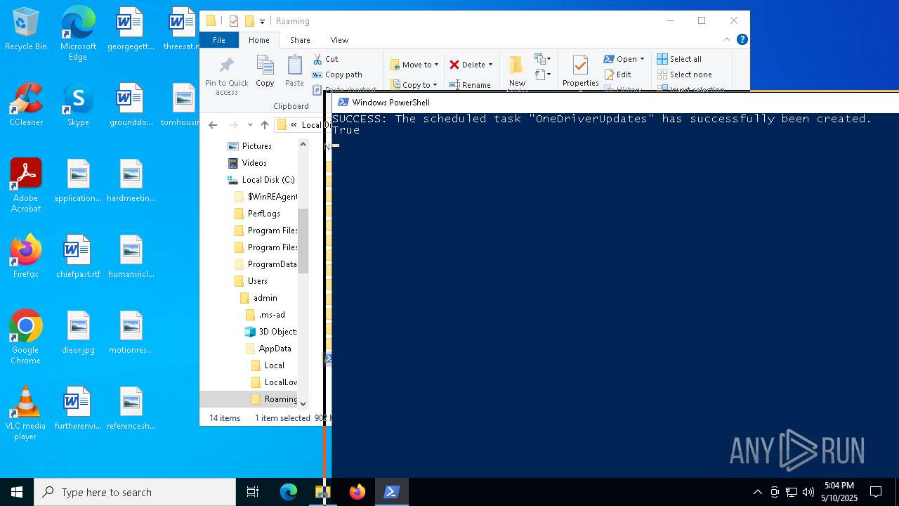
Task: Select the grounddo Word document icon
Action: (x=131, y=105)
